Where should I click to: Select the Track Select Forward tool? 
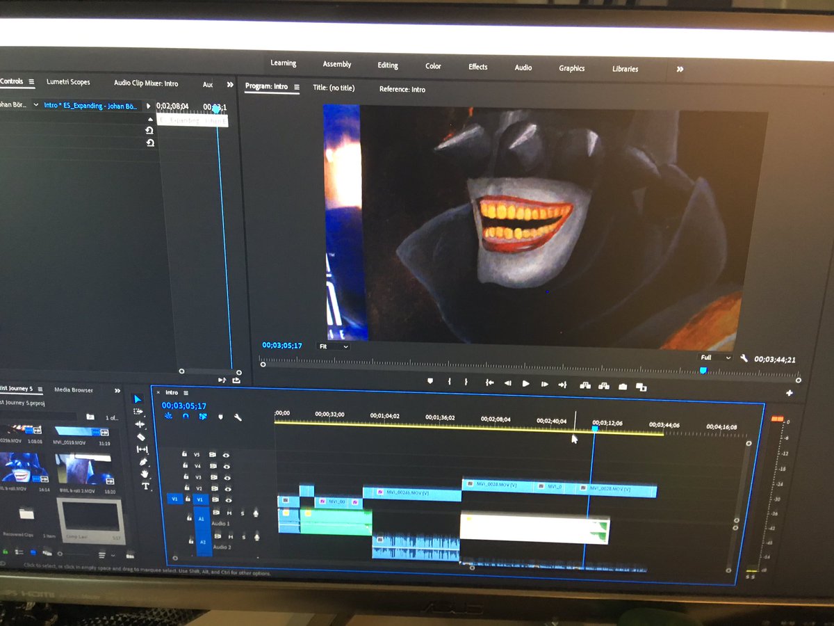[138, 412]
